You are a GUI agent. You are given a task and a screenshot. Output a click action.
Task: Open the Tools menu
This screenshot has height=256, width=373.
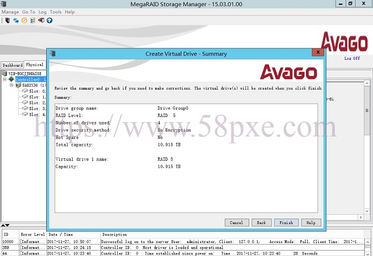(55, 12)
